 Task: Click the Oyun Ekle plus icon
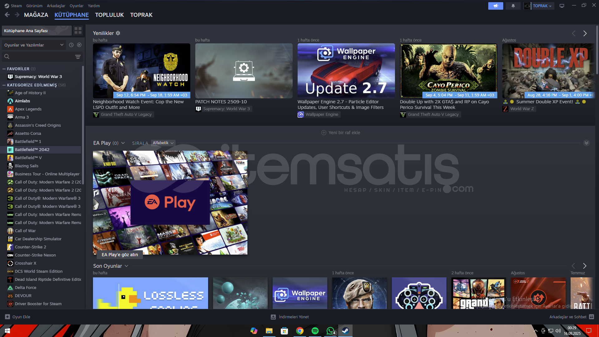(x=7, y=317)
